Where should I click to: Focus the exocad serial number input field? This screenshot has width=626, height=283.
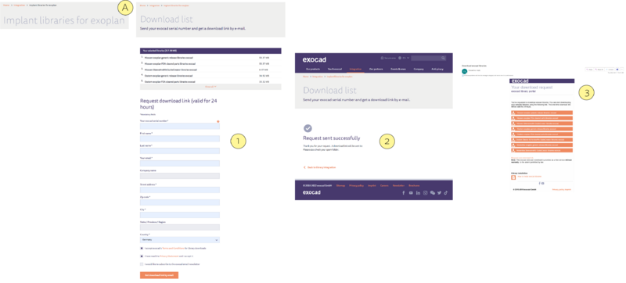click(x=180, y=126)
